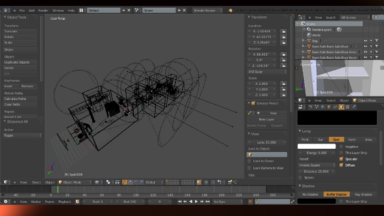Screen dimensions: 384x216
Task: Select the scale manipulator icon
Action: click(x=142, y=182)
